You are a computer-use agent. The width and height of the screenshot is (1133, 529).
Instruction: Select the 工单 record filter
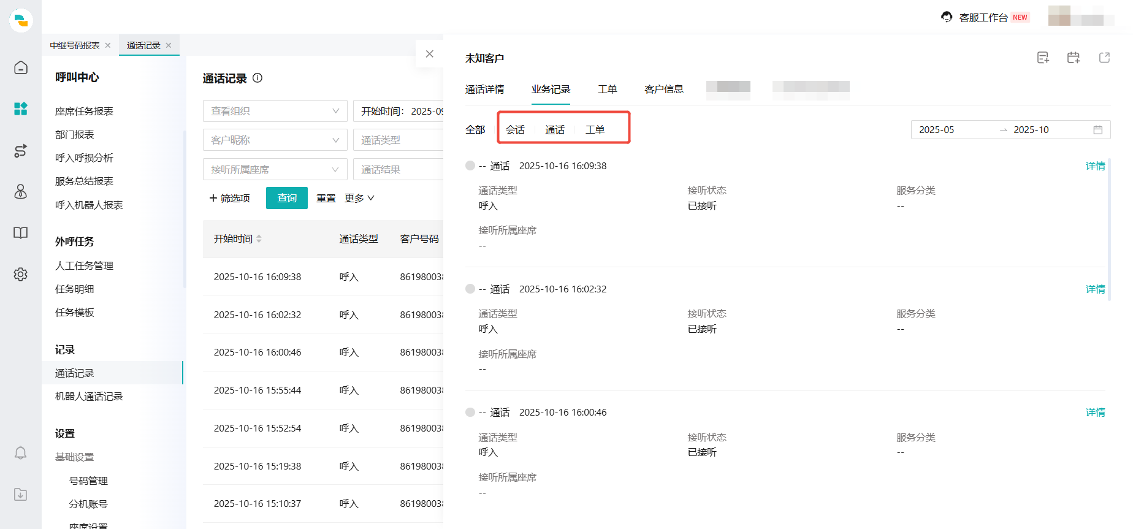[x=595, y=130]
